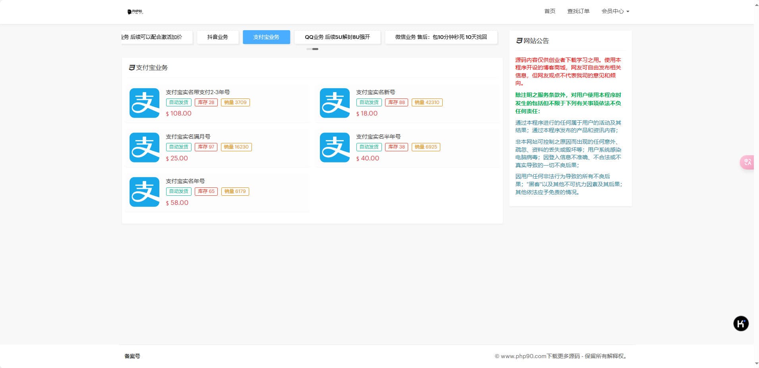759x368 pixels.
Task: Select the 抖音业务 category tab
Action: 218,37
